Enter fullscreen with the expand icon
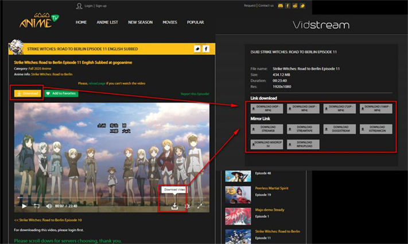The image size is (408, 244). coord(200,206)
